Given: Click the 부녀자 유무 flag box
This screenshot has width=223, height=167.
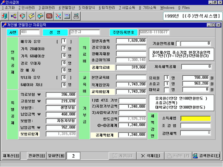Looking at the screenshot, I should coord(64,78).
